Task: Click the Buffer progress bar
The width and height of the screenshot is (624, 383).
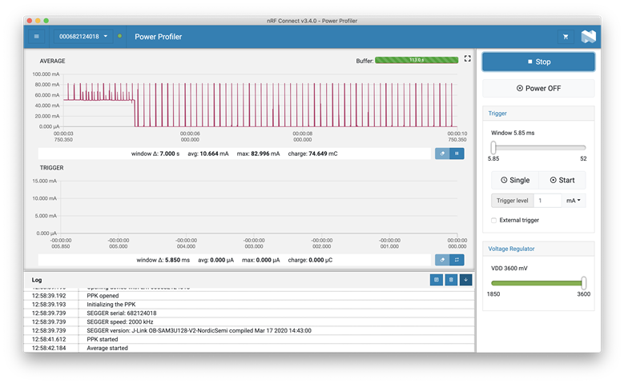Action: (417, 60)
